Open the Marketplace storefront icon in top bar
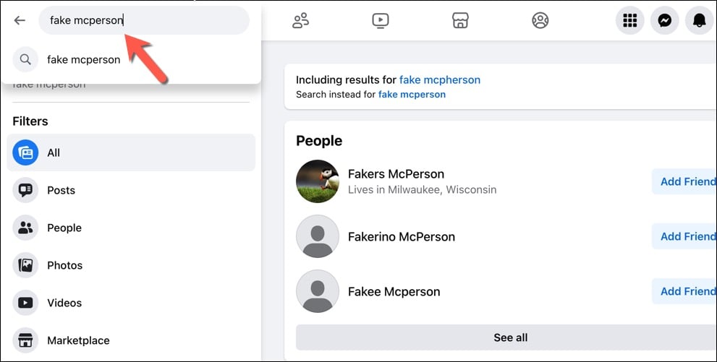This screenshot has height=362, width=717. [x=460, y=20]
